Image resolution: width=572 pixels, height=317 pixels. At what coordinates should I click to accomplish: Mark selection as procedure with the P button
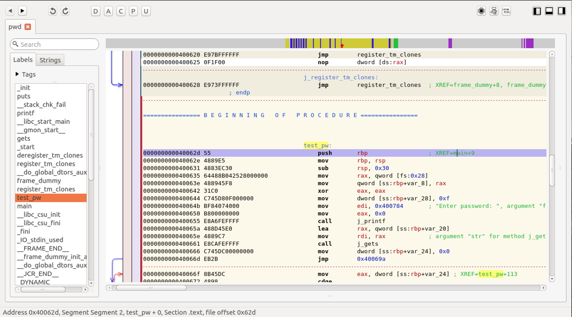[x=133, y=11]
